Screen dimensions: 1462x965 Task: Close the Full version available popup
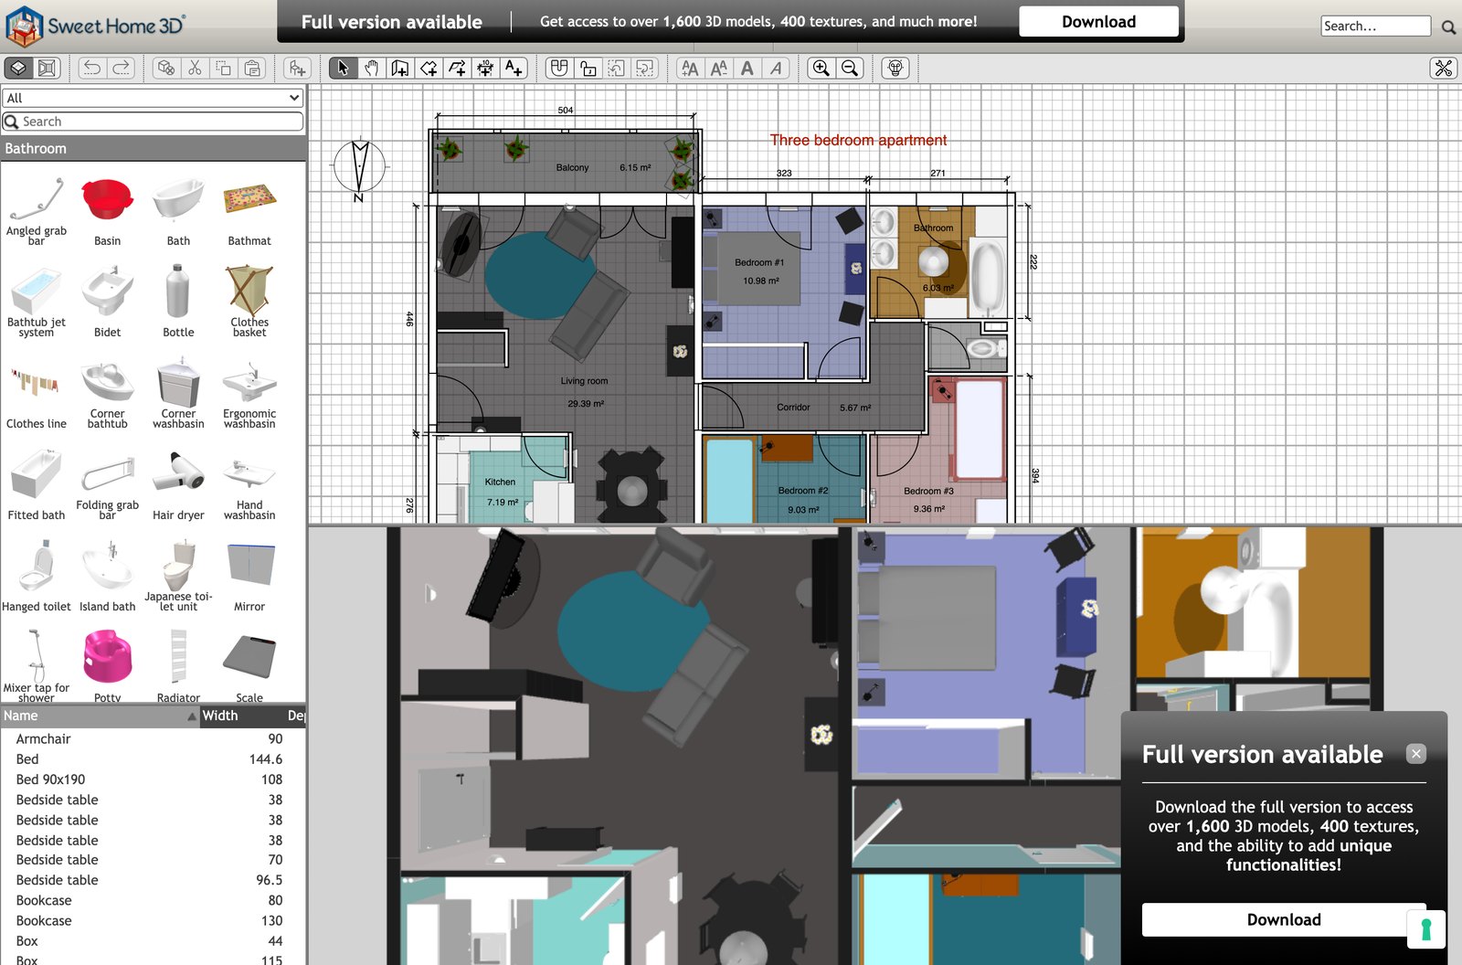1416,754
